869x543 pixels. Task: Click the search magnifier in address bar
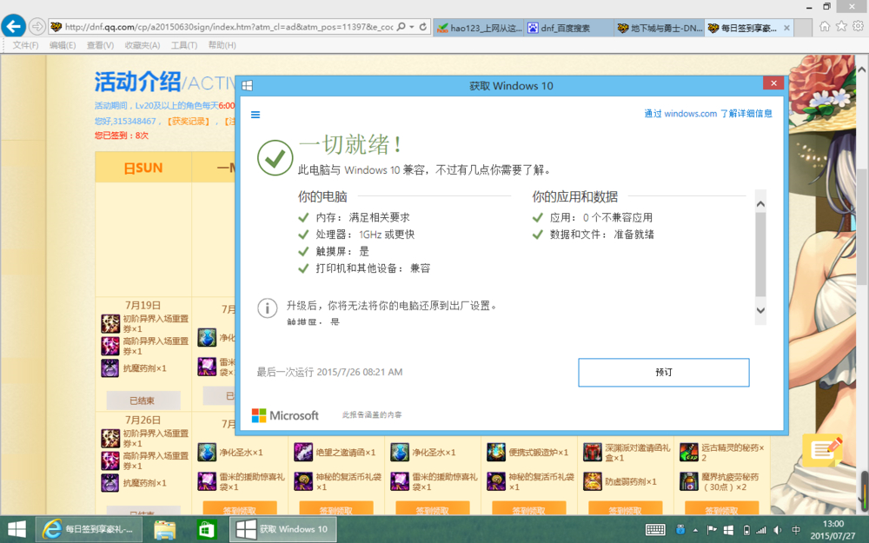[401, 27]
